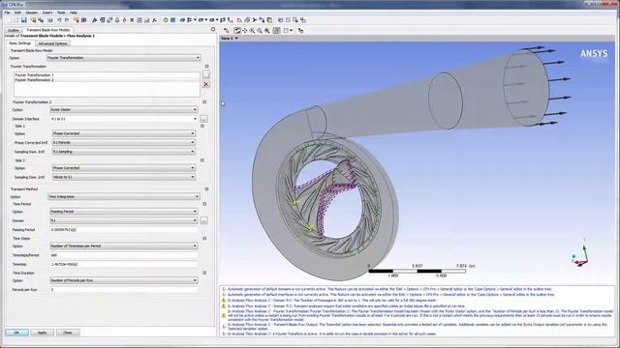Viewport: 620px width, 348px height.
Task: Select the Basic Settings tab
Action: pyautogui.click(x=20, y=43)
